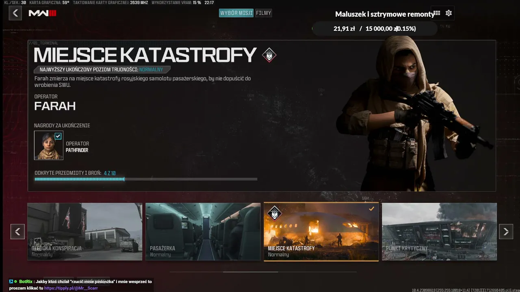520x292 pixels.
Task: Switch to the Filmy tab
Action: coord(264,13)
